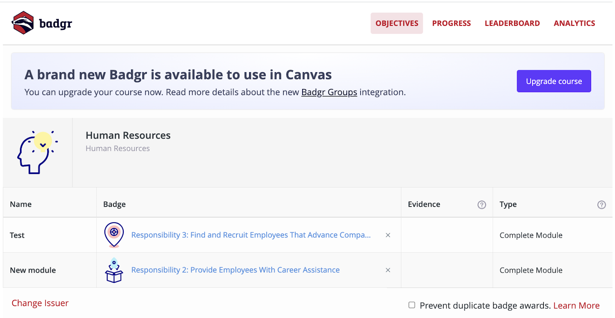Open the Responsibility 2 career assistance link
The image size is (615, 318).
235,270
